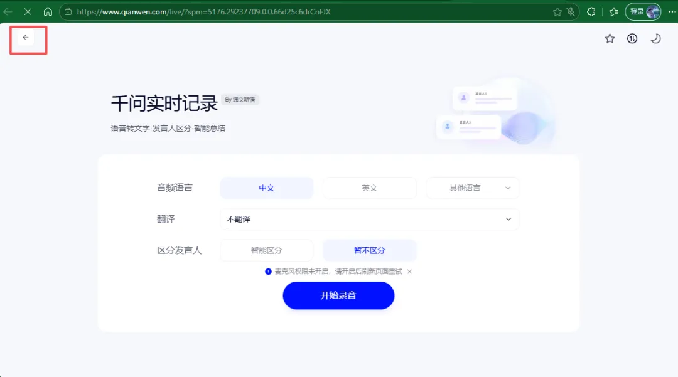The height and width of the screenshot is (377, 678).
Task: Click the blue info icon in warning
Action: pos(268,272)
